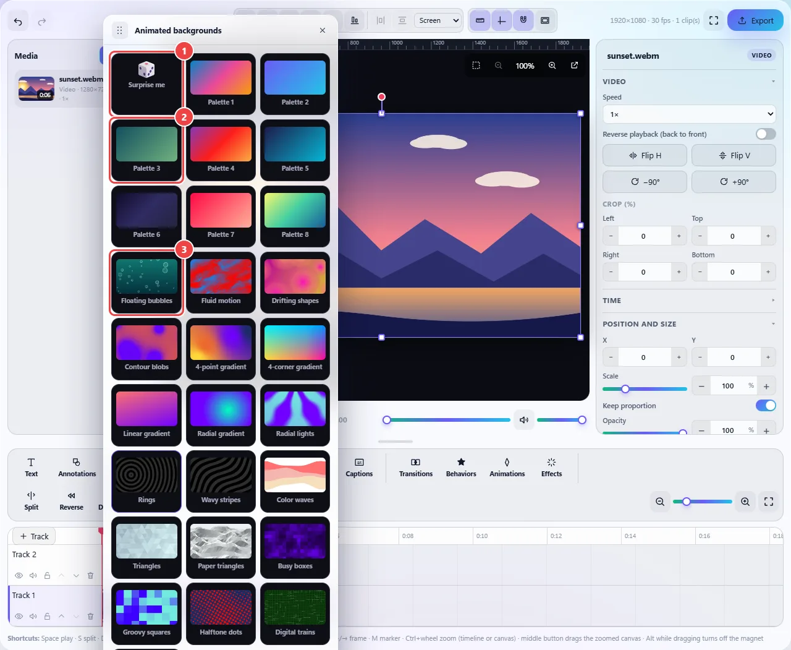Choose the Palette 1 background
This screenshot has width=791, height=650.
pos(221,84)
